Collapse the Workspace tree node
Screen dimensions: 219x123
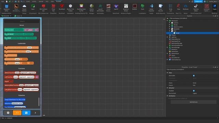pos(167,20)
